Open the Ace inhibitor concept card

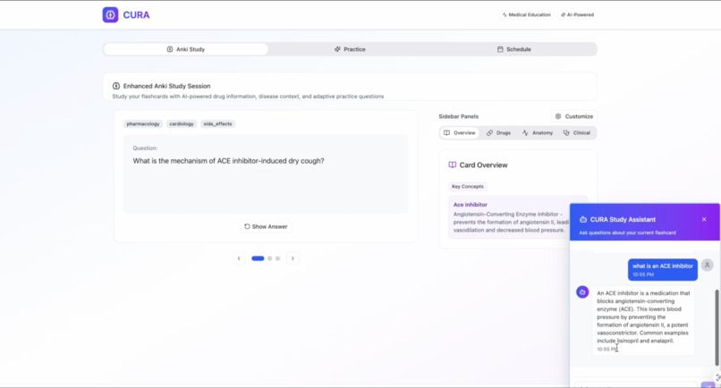[x=518, y=217]
